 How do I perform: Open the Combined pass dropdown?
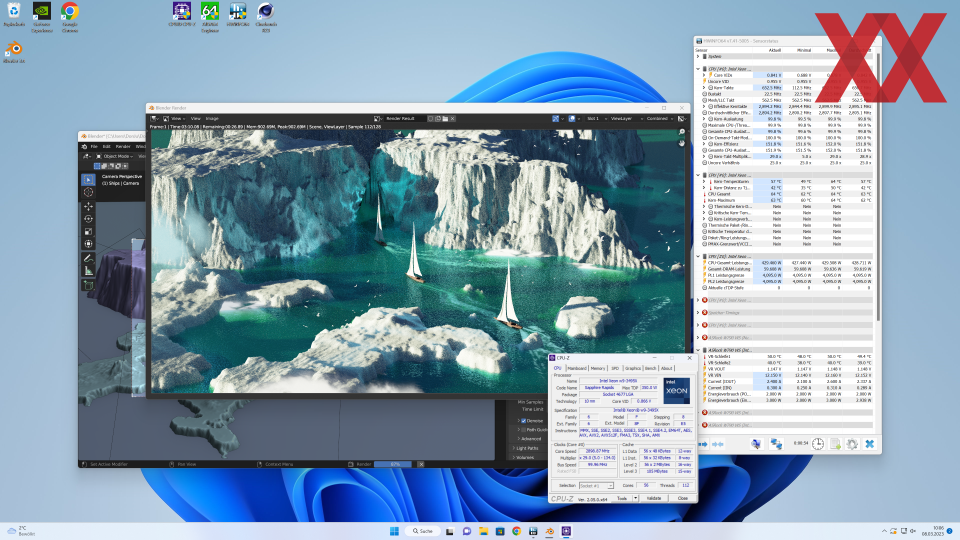tap(660, 118)
